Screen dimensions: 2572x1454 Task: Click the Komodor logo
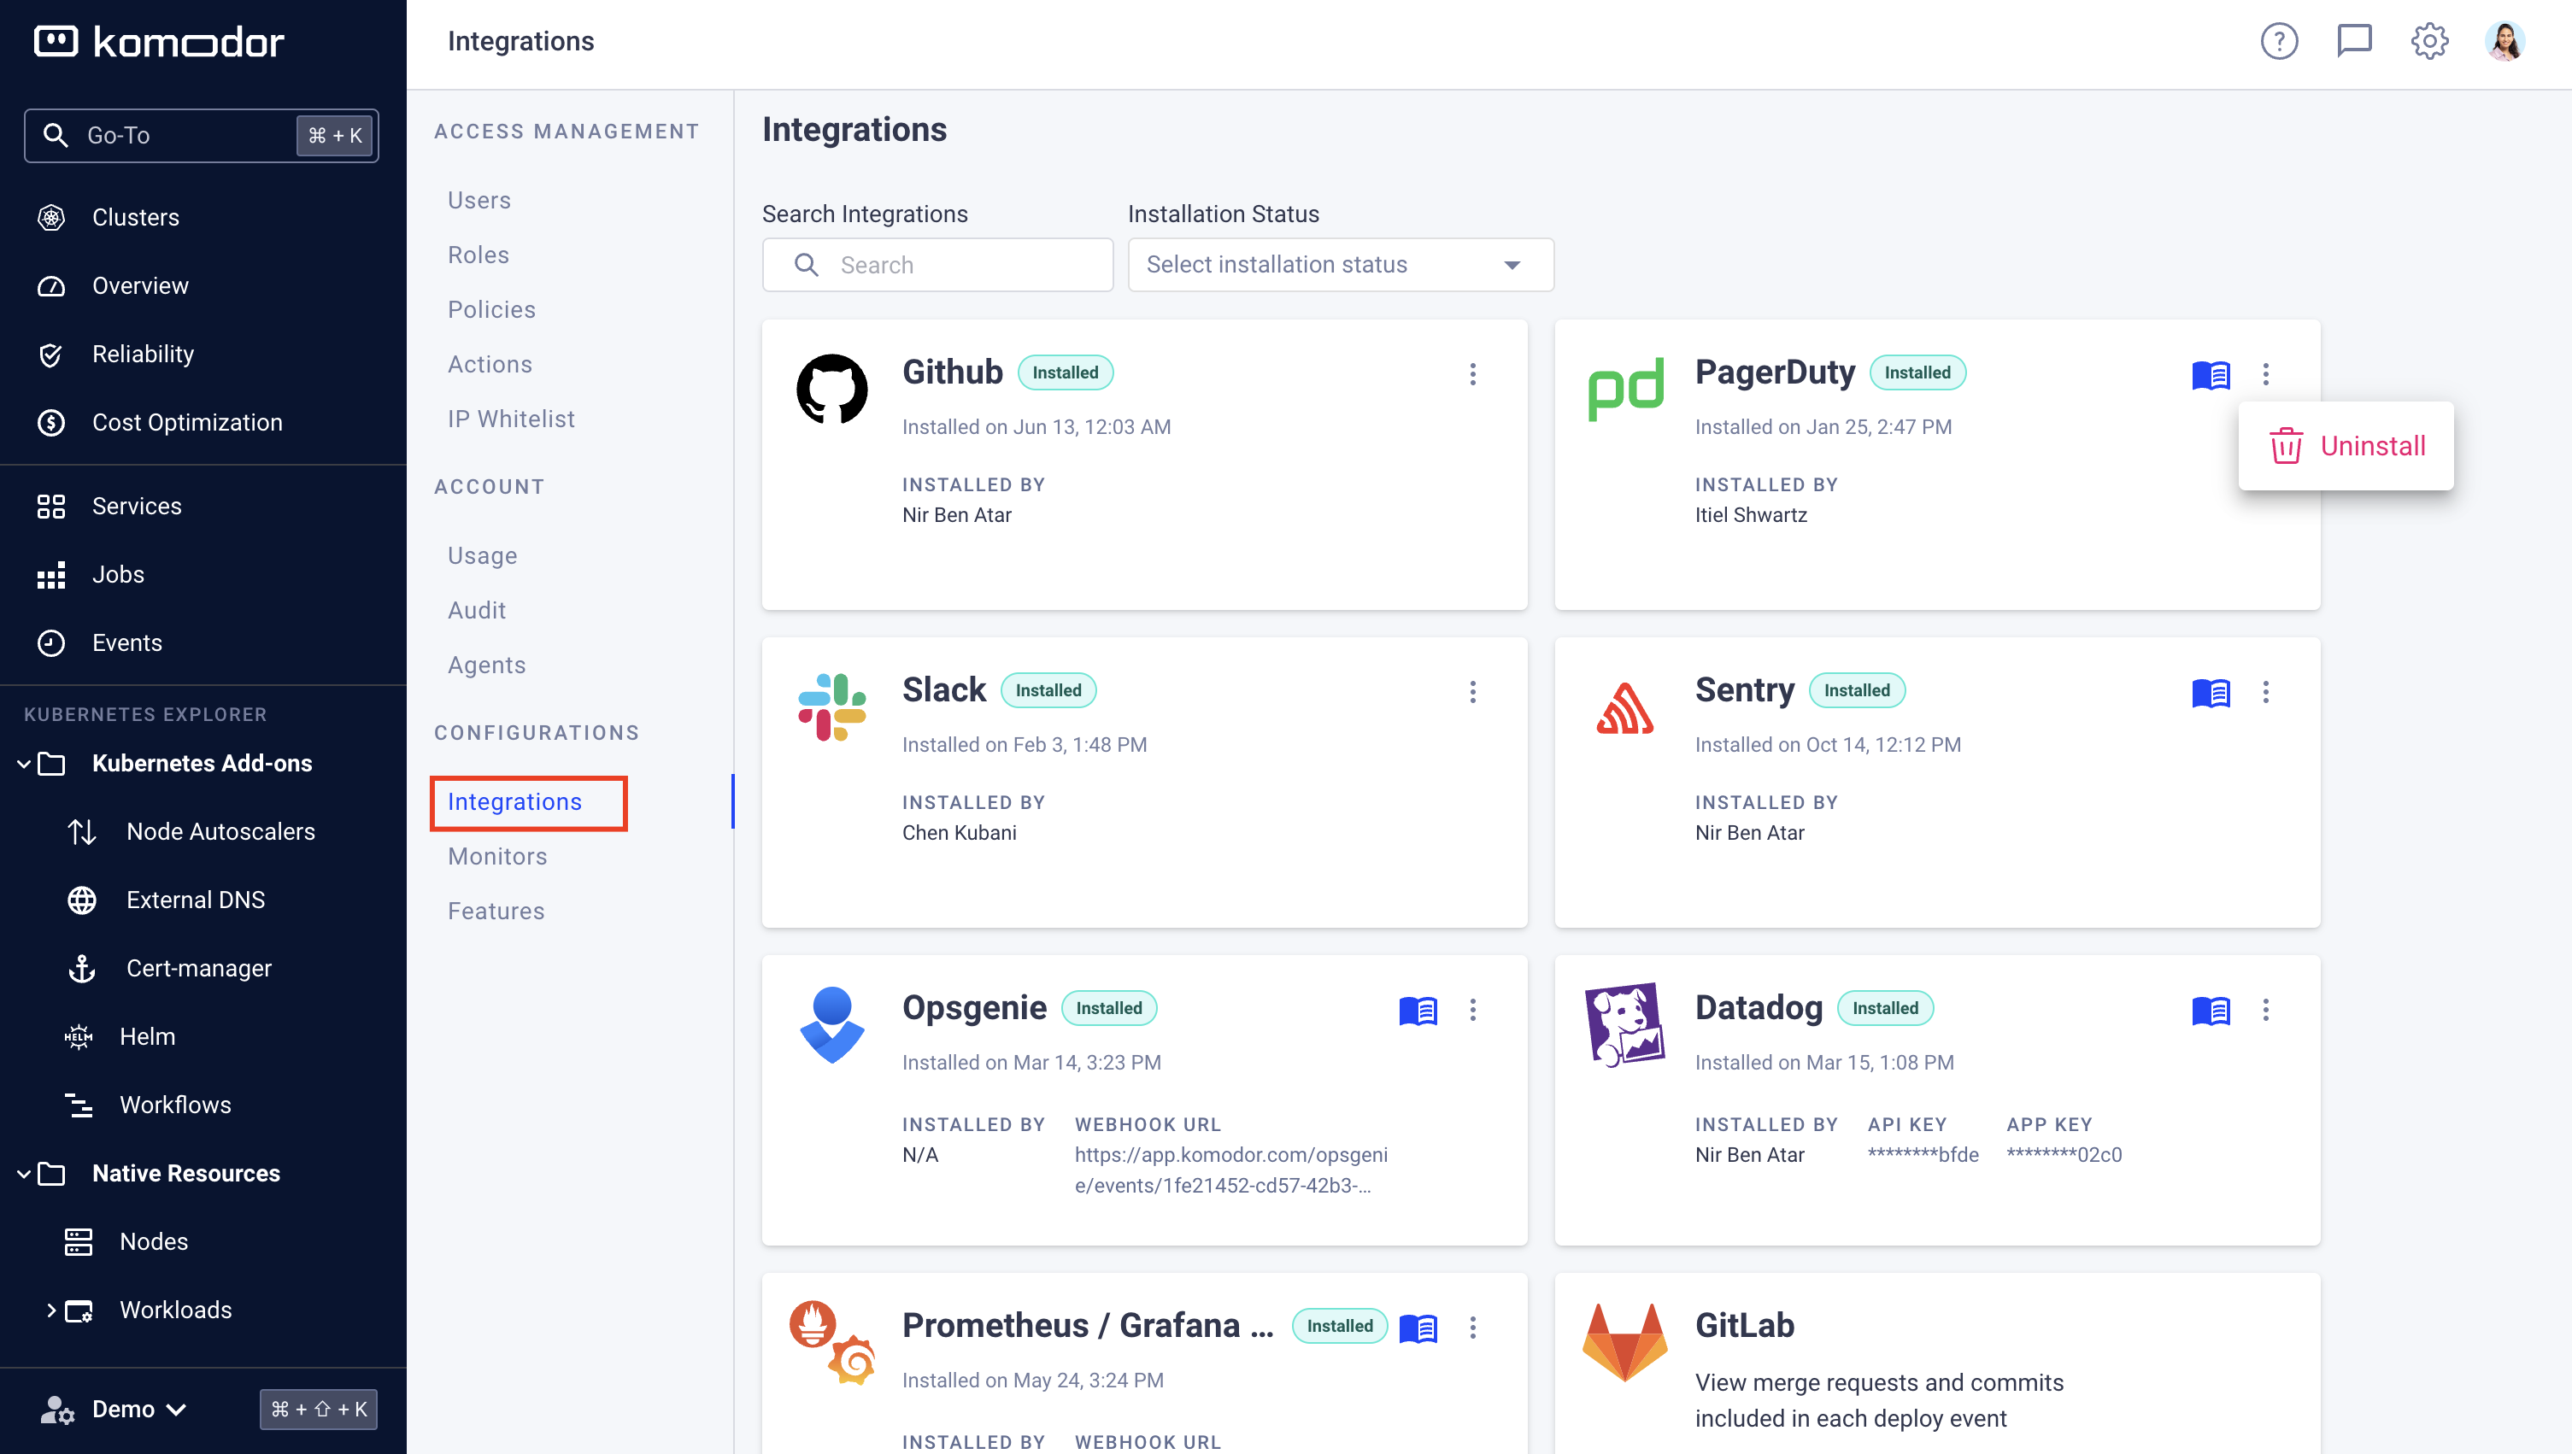160,41
